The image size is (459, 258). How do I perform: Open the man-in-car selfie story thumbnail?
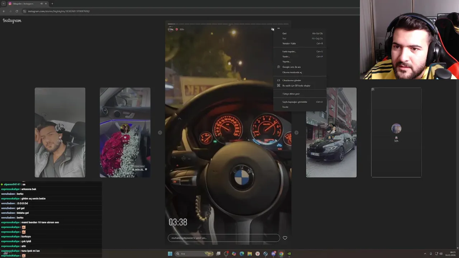click(60, 133)
